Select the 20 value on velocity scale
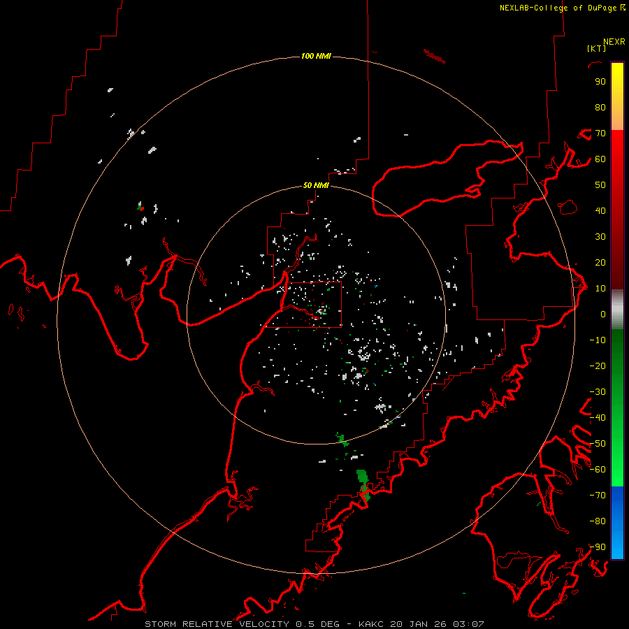629x629 pixels. tap(600, 262)
